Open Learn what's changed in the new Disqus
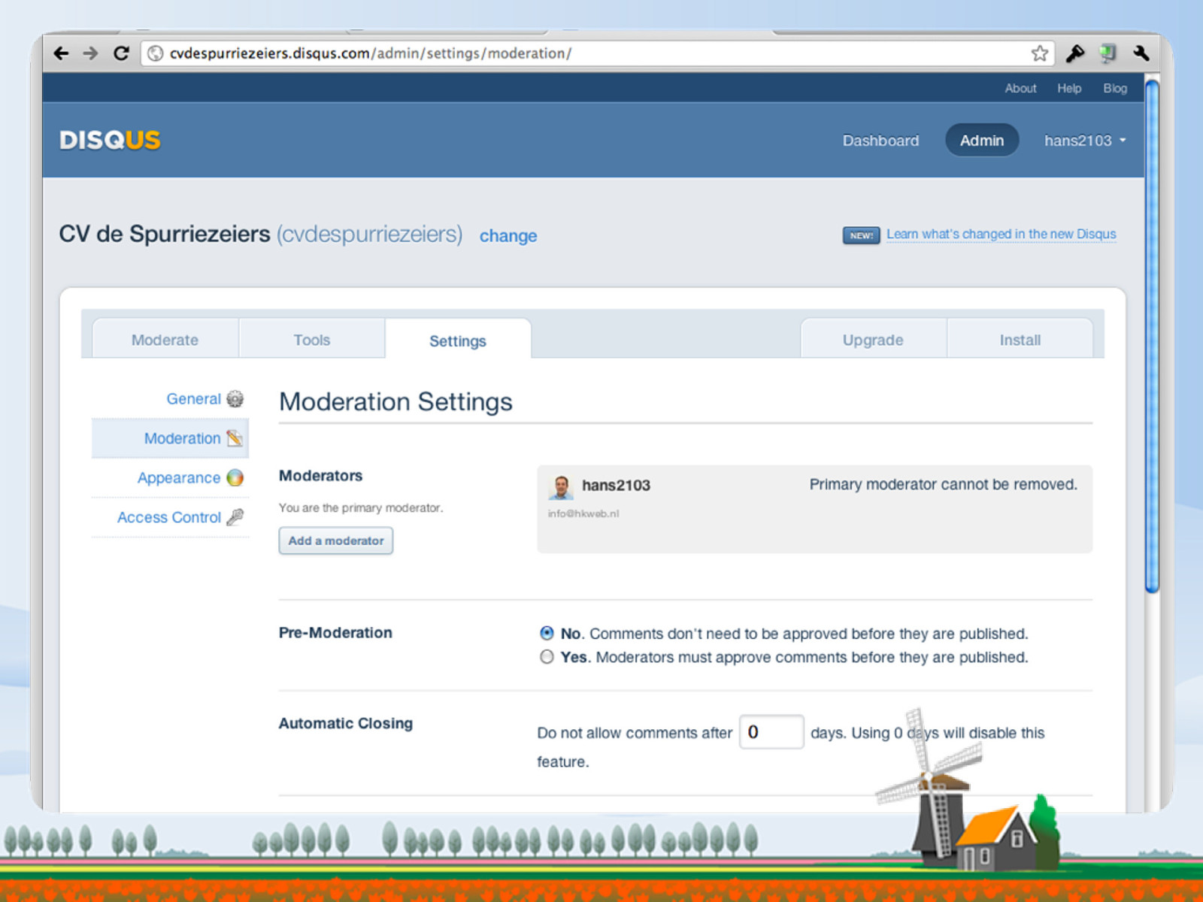Screen dimensions: 1203x902 tap(1001, 234)
